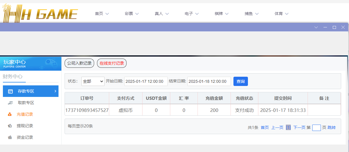
Task: Click the withdrawal zone hand icon
Action: coord(10,103)
